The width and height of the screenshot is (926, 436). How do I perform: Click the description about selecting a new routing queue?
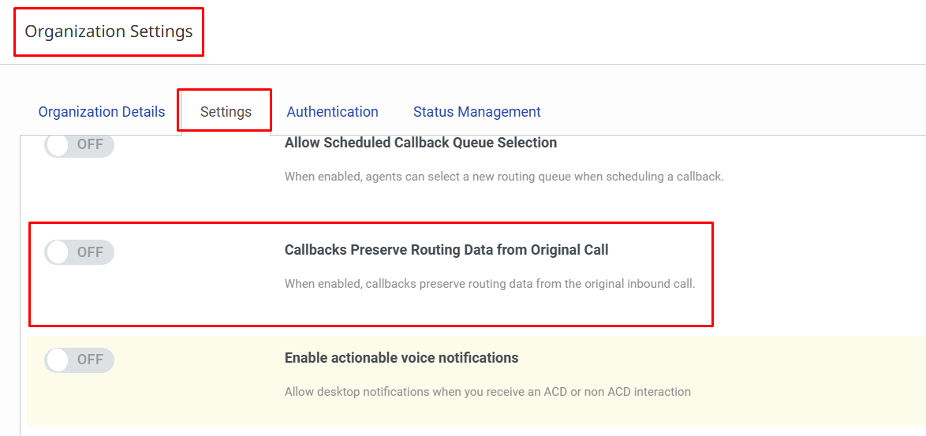click(x=504, y=177)
